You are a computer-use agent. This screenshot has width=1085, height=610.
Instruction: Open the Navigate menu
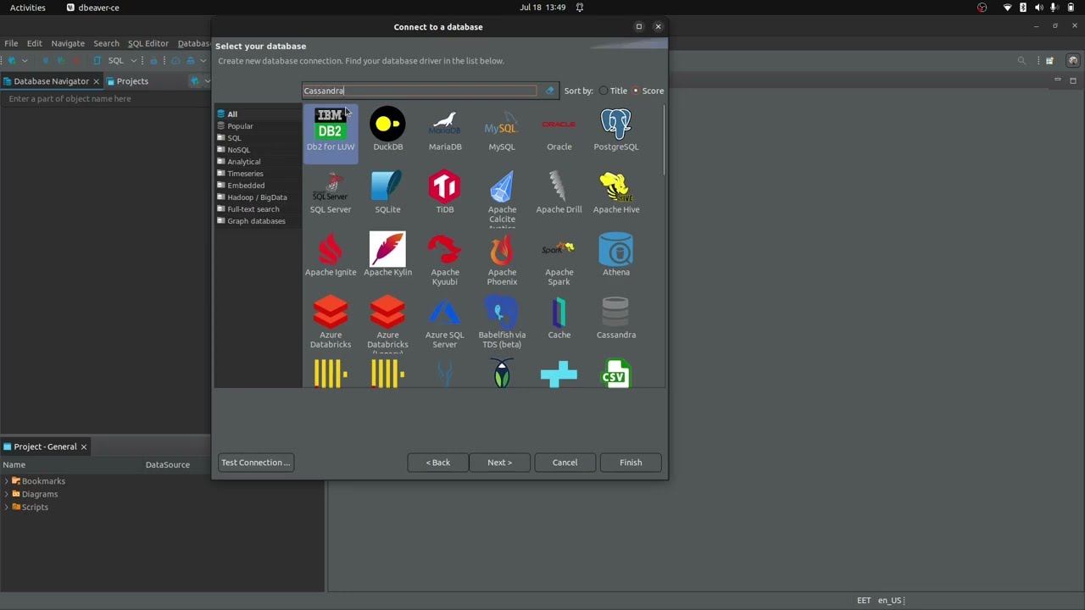(x=68, y=43)
